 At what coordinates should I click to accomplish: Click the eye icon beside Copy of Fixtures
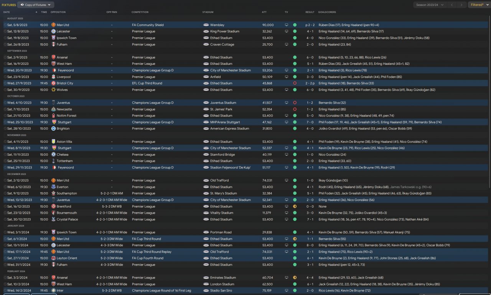click(x=21, y=5)
